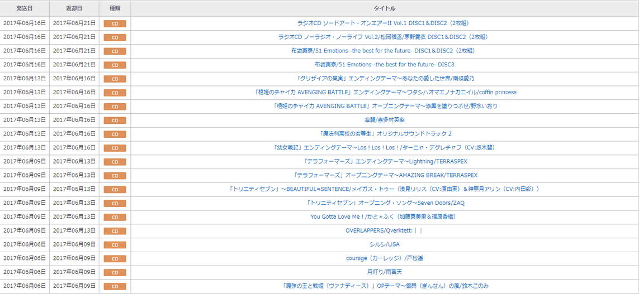639x294 pixels.
Task: Open the 野水いおり opening theme link
Action: pos(385,106)
